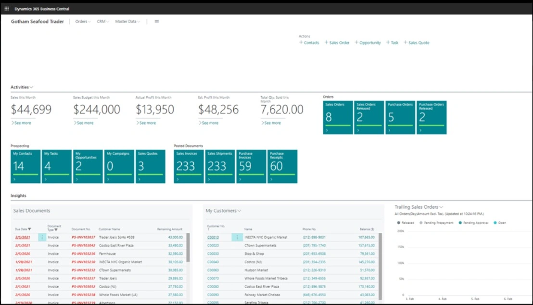This screenshot has width=533, height=305.
Task: Sort by the Balance ($) column header
Action: coord(367,229)
